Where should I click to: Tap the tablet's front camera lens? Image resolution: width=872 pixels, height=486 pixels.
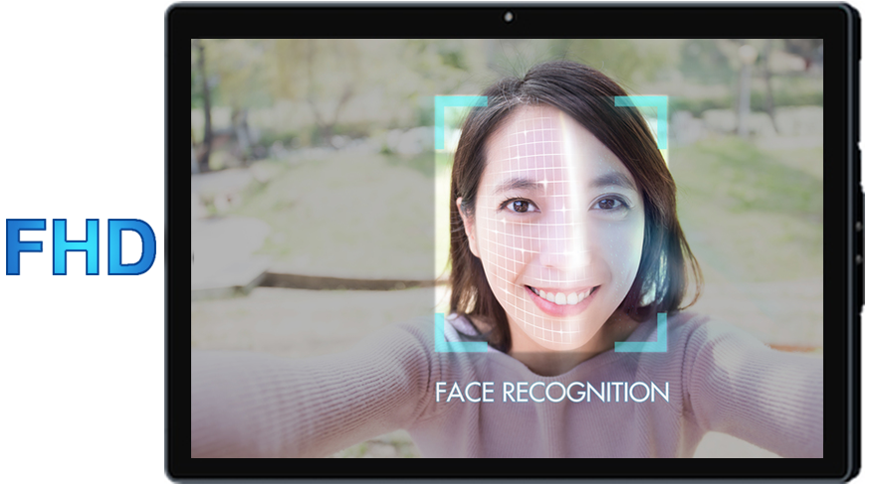(509, 17)
